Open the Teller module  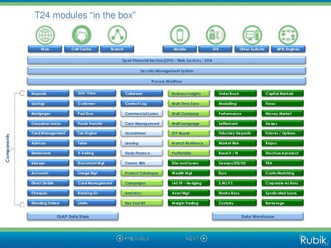point(95,143)
